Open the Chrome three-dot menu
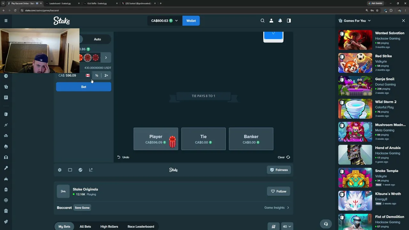The width and height of the screenshot is (409, 230). coord(405,11)
